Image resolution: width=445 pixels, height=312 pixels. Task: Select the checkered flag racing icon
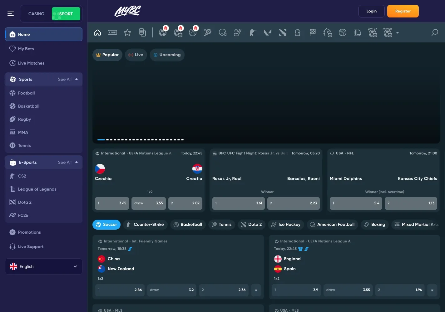click(313, 32)
